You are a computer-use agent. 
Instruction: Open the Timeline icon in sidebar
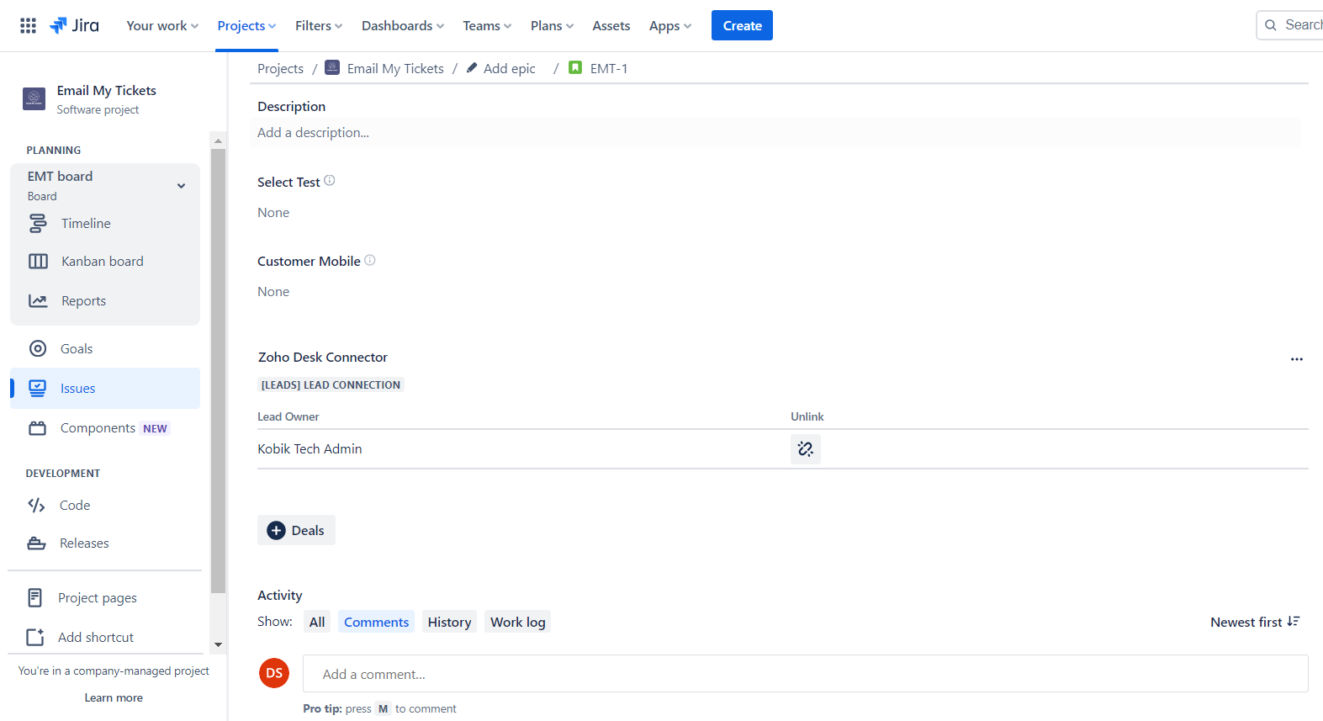pyautogui.click(x=38, y=223)
